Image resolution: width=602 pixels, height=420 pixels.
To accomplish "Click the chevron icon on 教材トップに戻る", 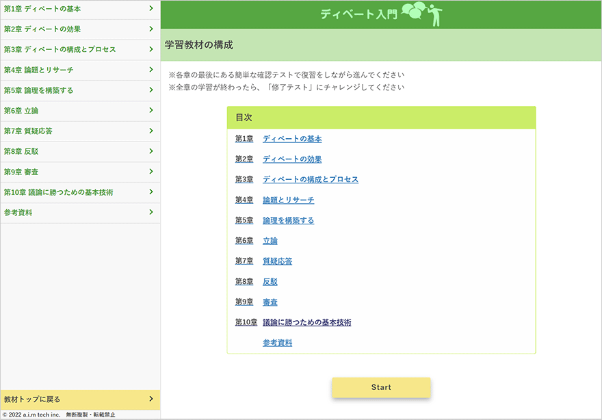I will [x=151, y=399].
